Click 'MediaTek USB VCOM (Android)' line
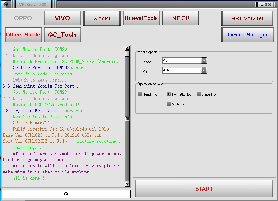278x201 pixels. point(46,104)
